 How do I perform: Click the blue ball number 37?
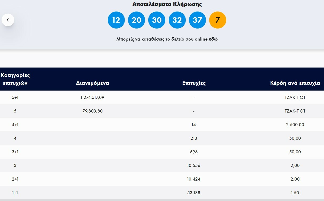tap(197, 20)
